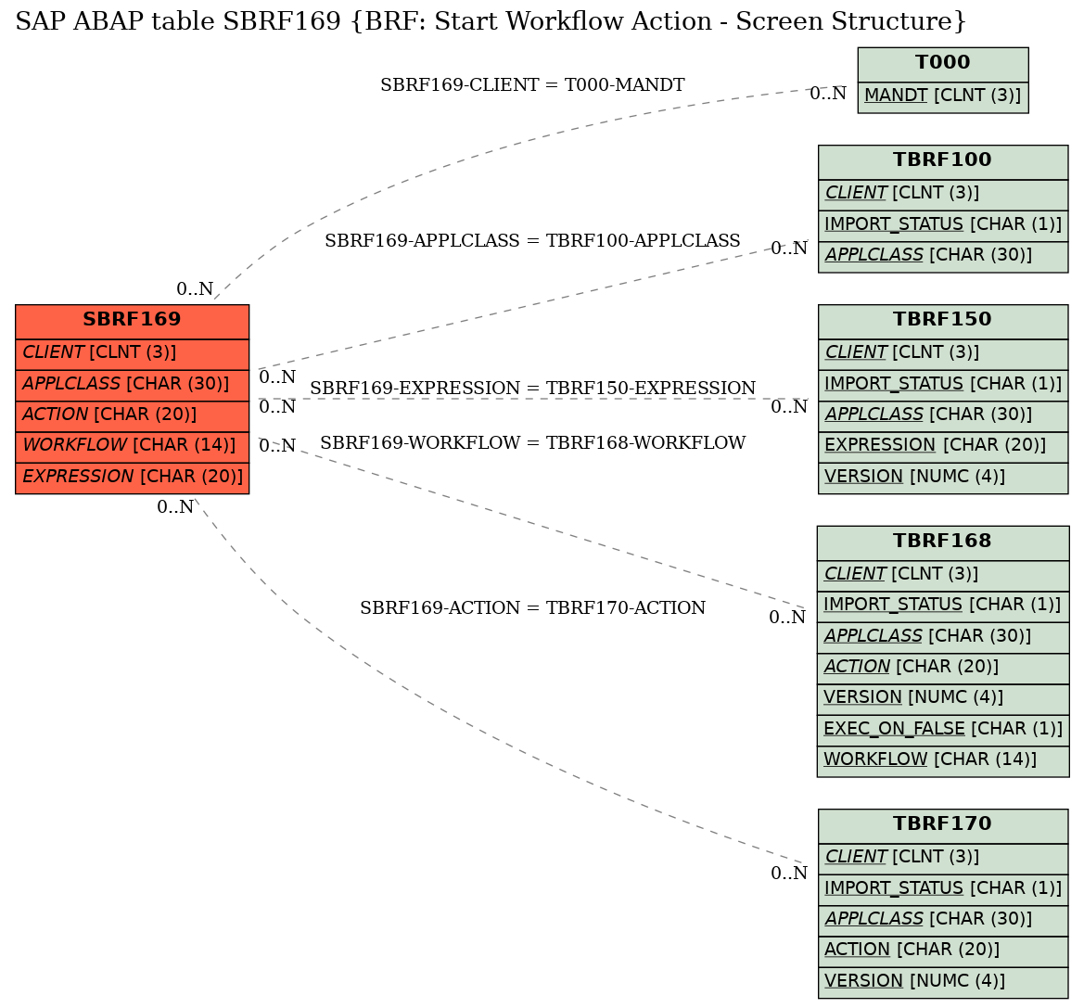Click the 0..N cardinality next to TBRF150
Viewport: 1084px width, 1008px height.
click(789, 407)
